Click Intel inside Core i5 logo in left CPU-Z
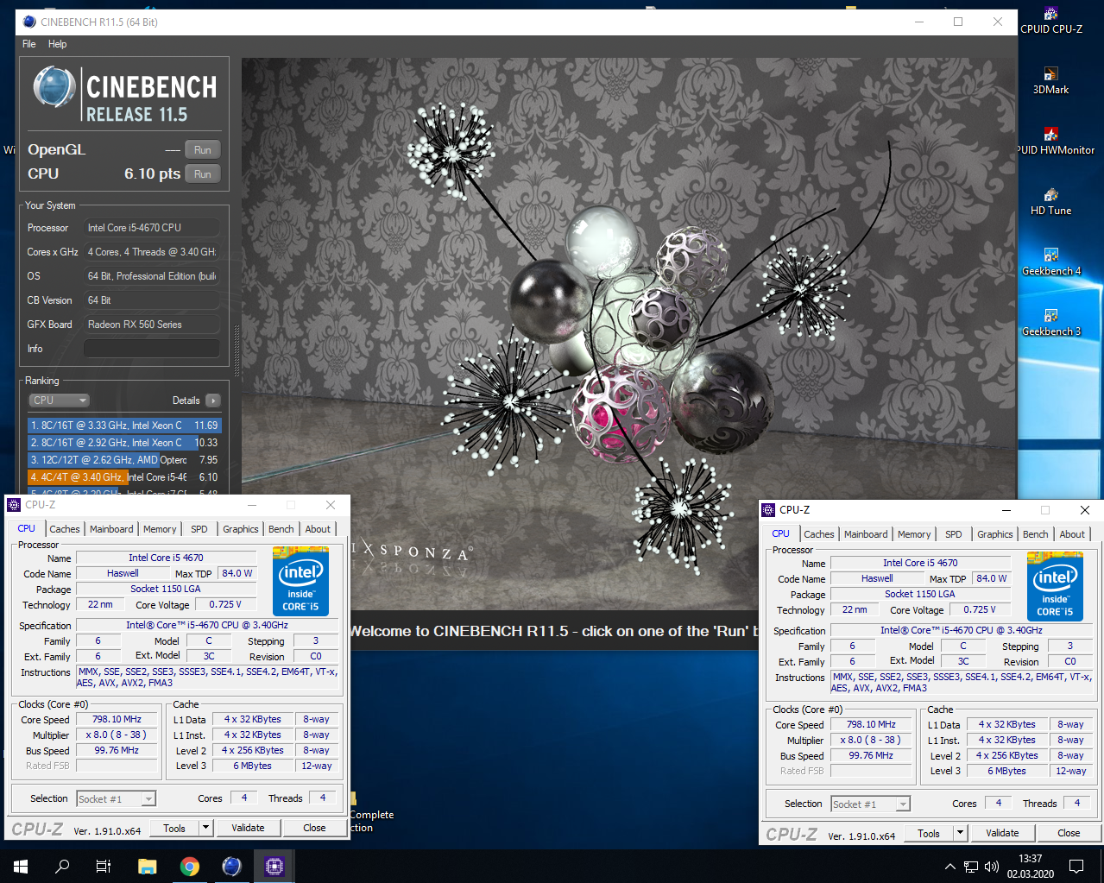 pyautogui.click(x=300, y=581)
